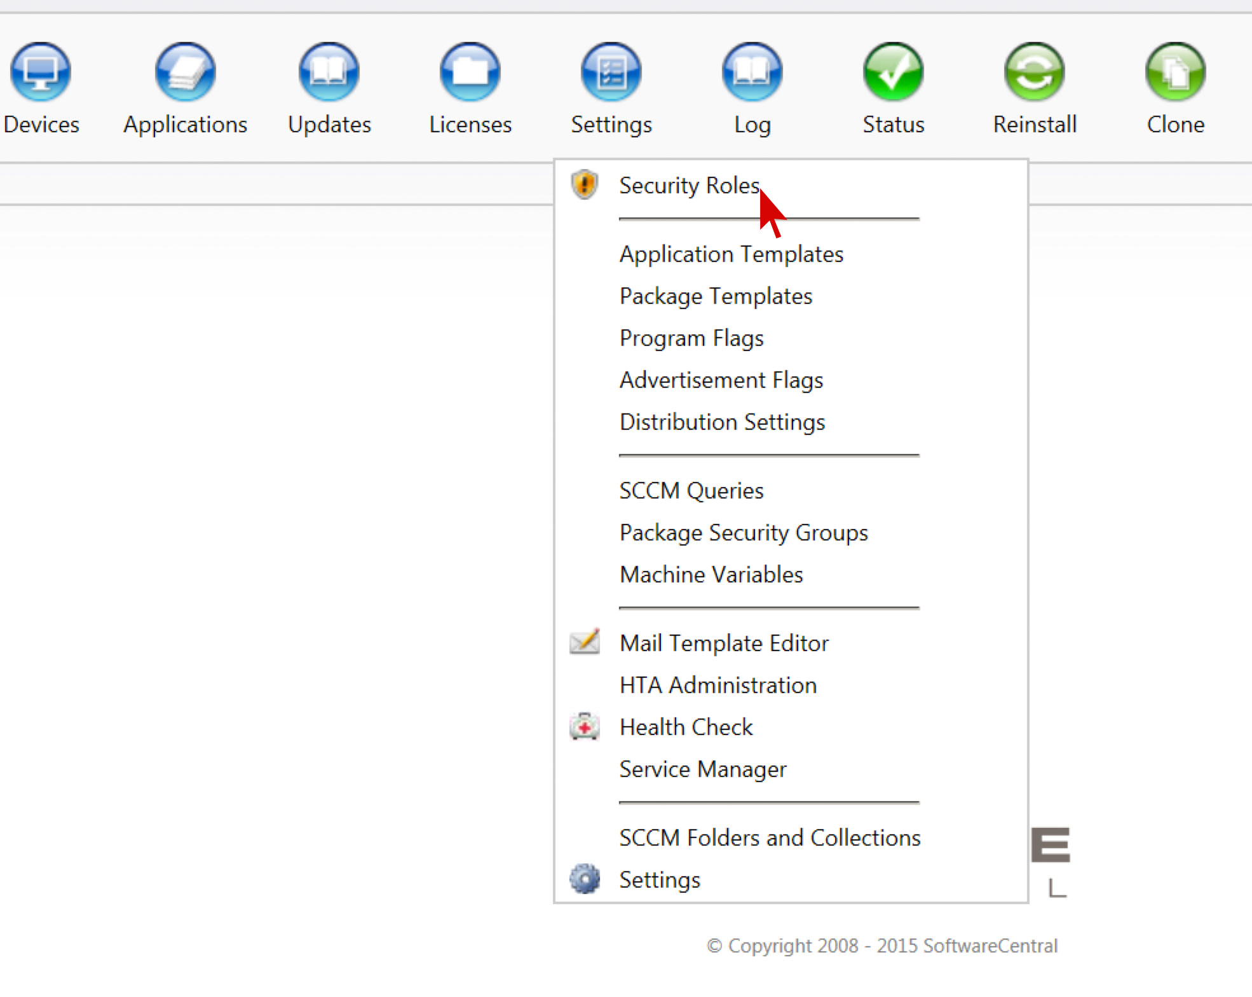Choose Security Roles from the menu

click(x=690, y=186)
